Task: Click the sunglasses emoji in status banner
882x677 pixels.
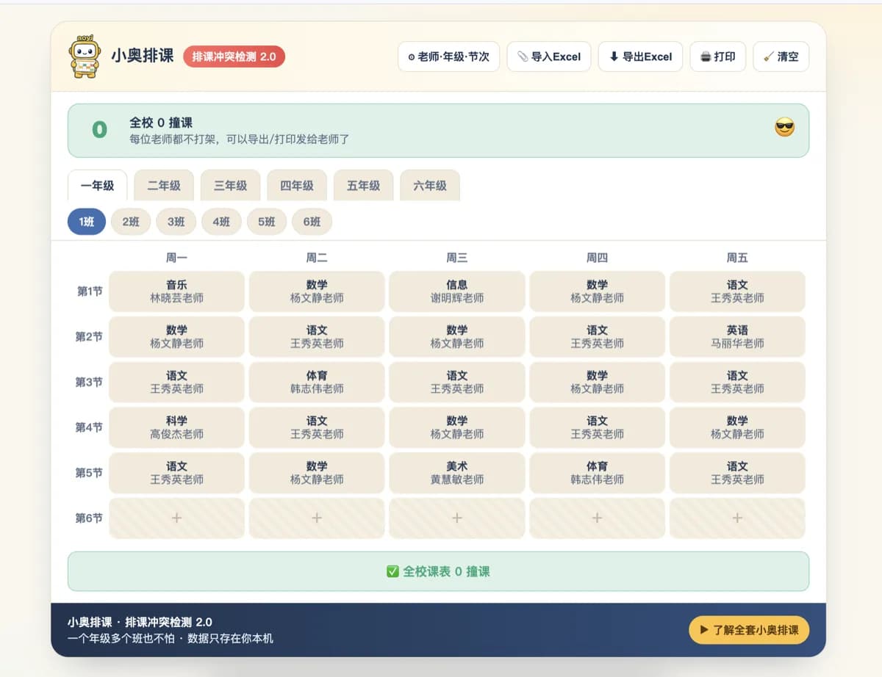Action: point(785,128)
